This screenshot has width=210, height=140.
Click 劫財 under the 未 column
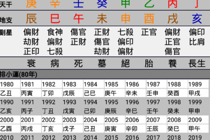102,51
